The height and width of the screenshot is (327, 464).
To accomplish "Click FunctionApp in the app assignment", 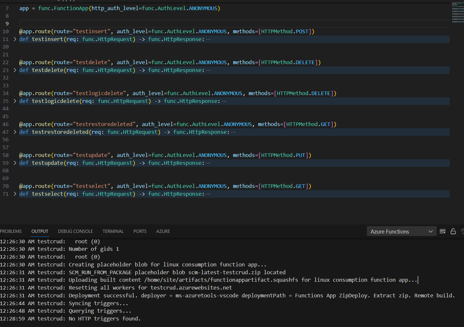I will click(71, 8).
